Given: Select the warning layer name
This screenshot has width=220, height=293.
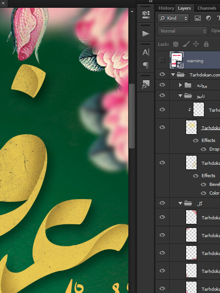Looking at the screenshot, I should pos(195,61).
